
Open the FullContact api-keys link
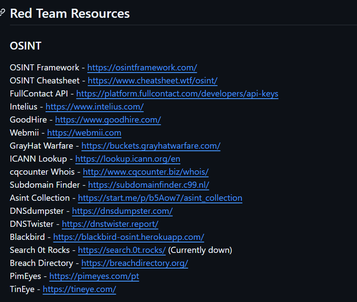[x=177, y=93]
